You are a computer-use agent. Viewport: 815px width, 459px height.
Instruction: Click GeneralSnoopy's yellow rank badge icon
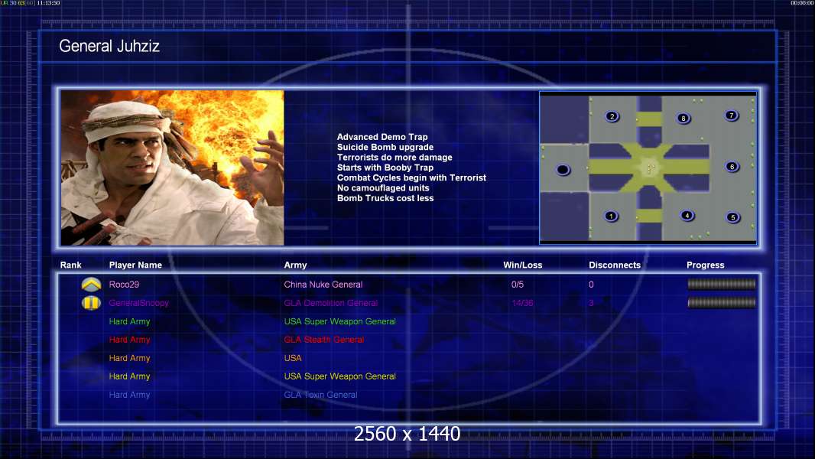coord(91,302)
